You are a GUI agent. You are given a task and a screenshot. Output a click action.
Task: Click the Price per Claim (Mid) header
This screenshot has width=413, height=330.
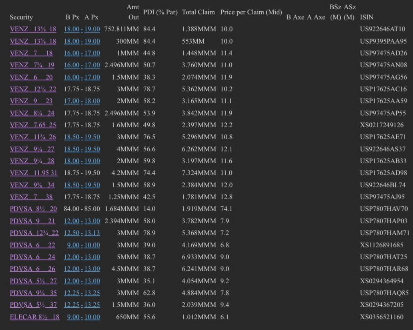pos(251,12)
